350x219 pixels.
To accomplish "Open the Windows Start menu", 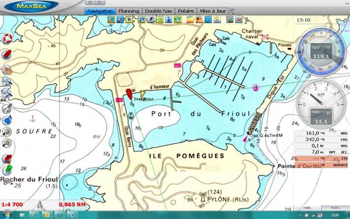I will pyautogui.click(x=7, y=215).
